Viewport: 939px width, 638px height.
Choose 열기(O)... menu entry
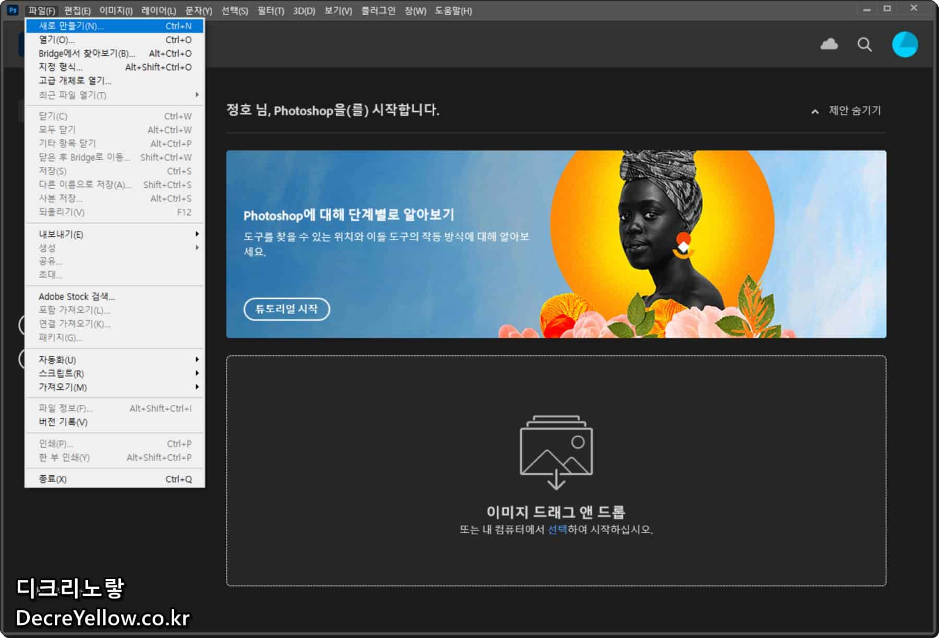point(115,40)
